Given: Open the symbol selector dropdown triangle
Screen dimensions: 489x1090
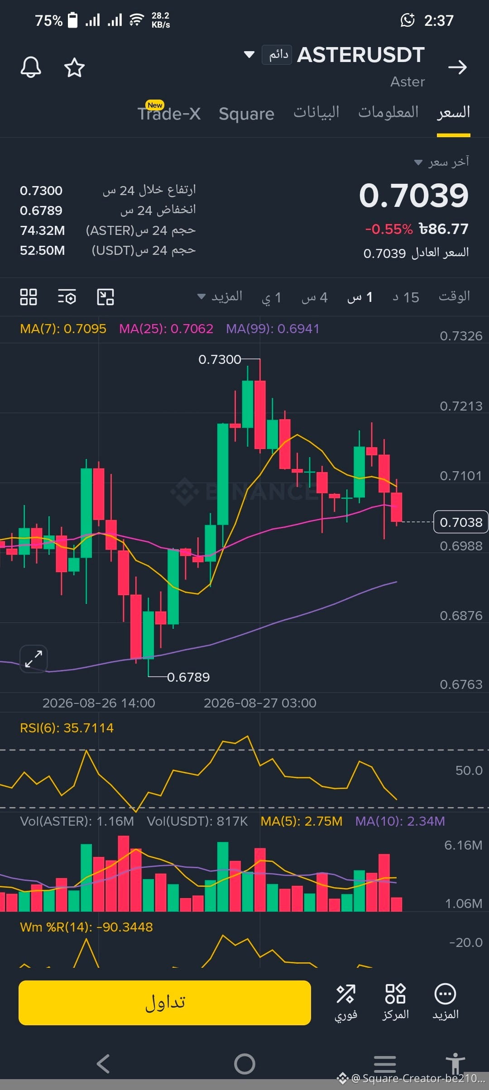Looking at the screenshot, I should pyautogui.click(x=249, y=55).
